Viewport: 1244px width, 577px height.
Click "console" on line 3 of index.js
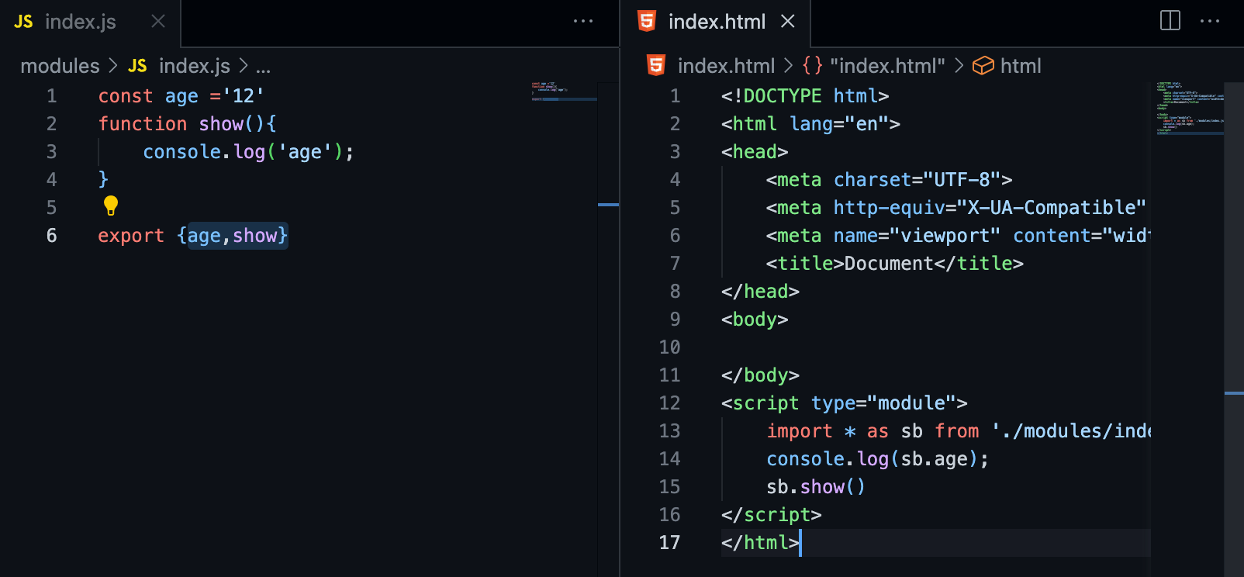(182, 151)
